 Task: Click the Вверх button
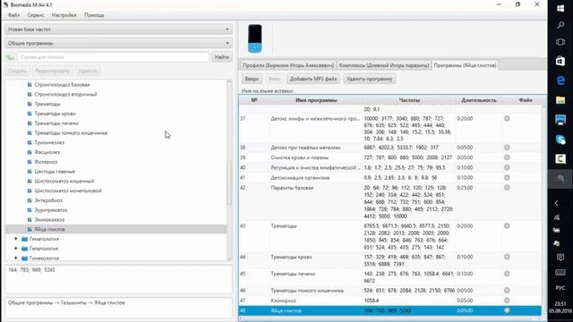coord(252,79)
